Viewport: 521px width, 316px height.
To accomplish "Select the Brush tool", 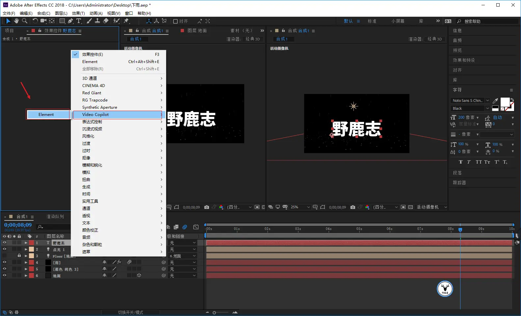I will (89, 21).
